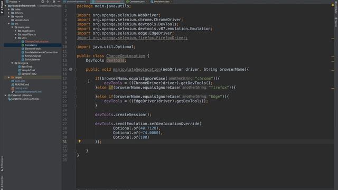Expand the drivers folder
This screenshot has width=338, height=190.
(x=9, y=13)
